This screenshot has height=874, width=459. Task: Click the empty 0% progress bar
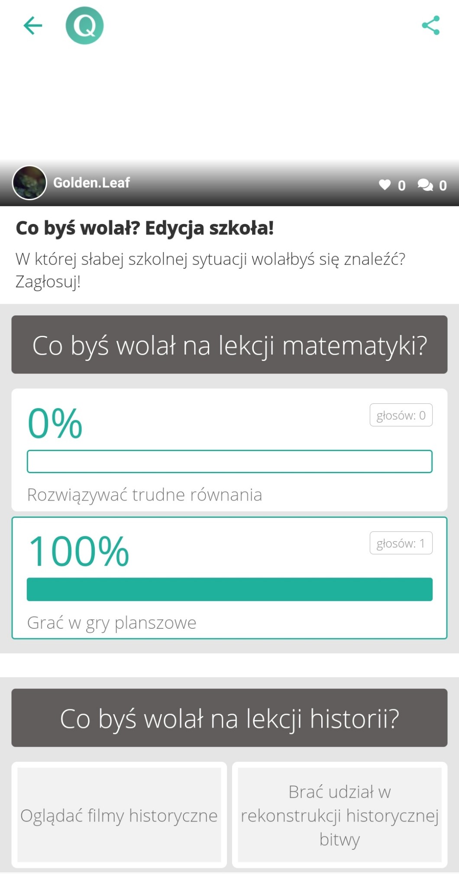[229, 461]
